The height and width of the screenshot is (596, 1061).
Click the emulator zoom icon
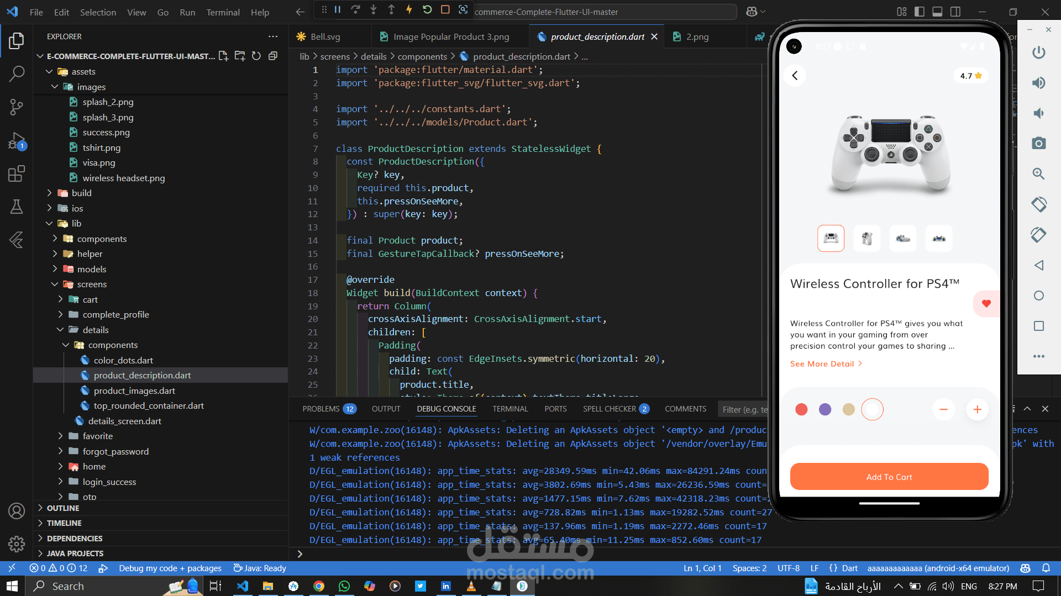pos(1039,174)
